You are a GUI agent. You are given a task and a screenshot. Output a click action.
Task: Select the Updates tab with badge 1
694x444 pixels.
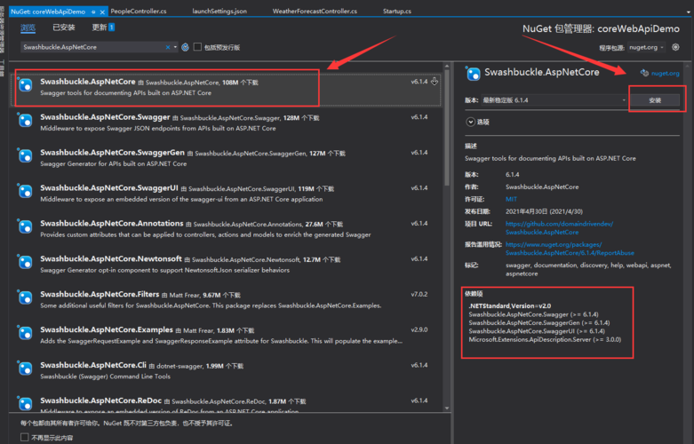(x=103, y=28)
